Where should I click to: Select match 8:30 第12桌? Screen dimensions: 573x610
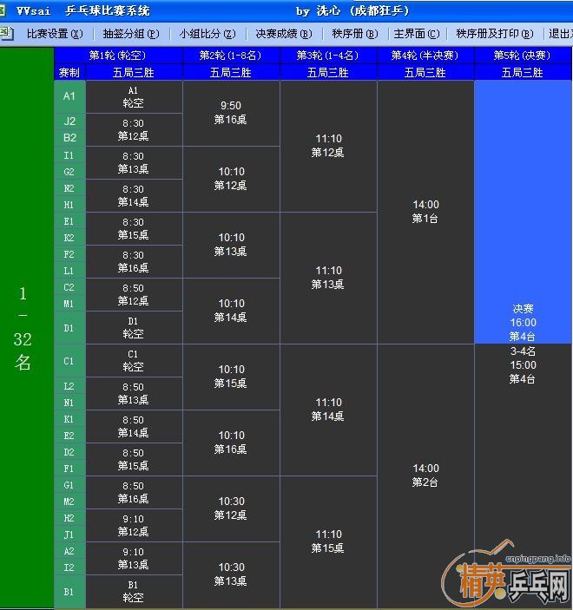pos(134,129)
